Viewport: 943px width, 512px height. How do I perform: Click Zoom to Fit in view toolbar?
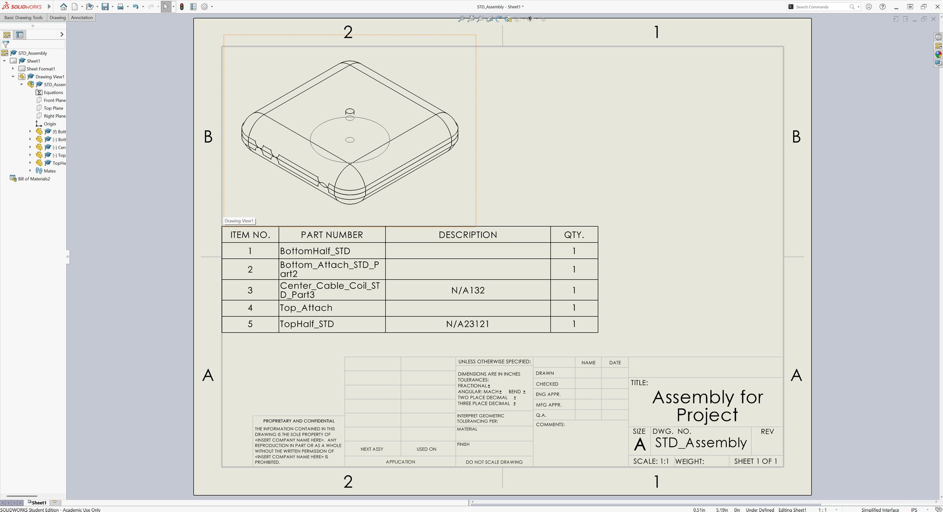[x=461, y=19]
